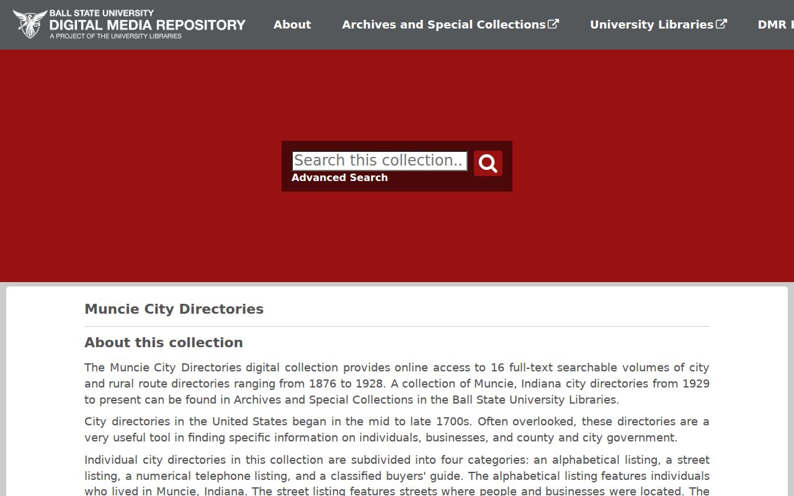Open the partially visible DMR menu item
This screenshot has width=794, height=496.
pos(775,25)
